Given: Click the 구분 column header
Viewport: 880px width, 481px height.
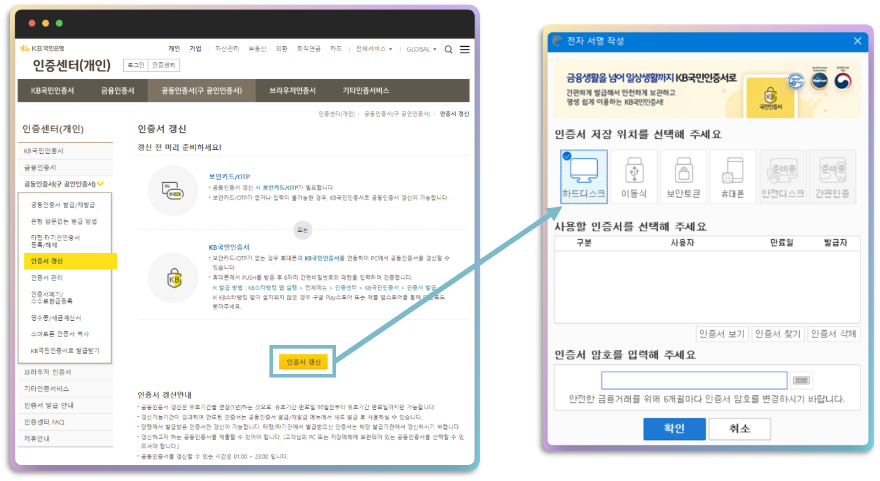Looking at the screenshot, I should pos(584,243).
